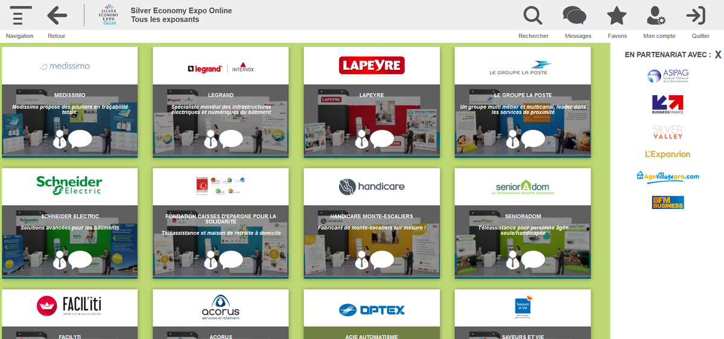
Task: Click the Quitter label
Action: [700, 36]
